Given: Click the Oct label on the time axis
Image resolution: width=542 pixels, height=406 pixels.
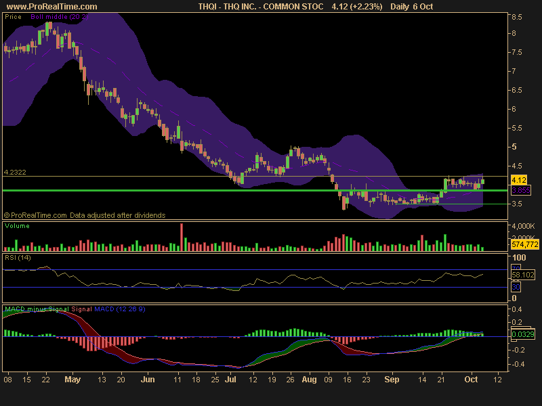Looking at the screenshot, I should point(471,380).
